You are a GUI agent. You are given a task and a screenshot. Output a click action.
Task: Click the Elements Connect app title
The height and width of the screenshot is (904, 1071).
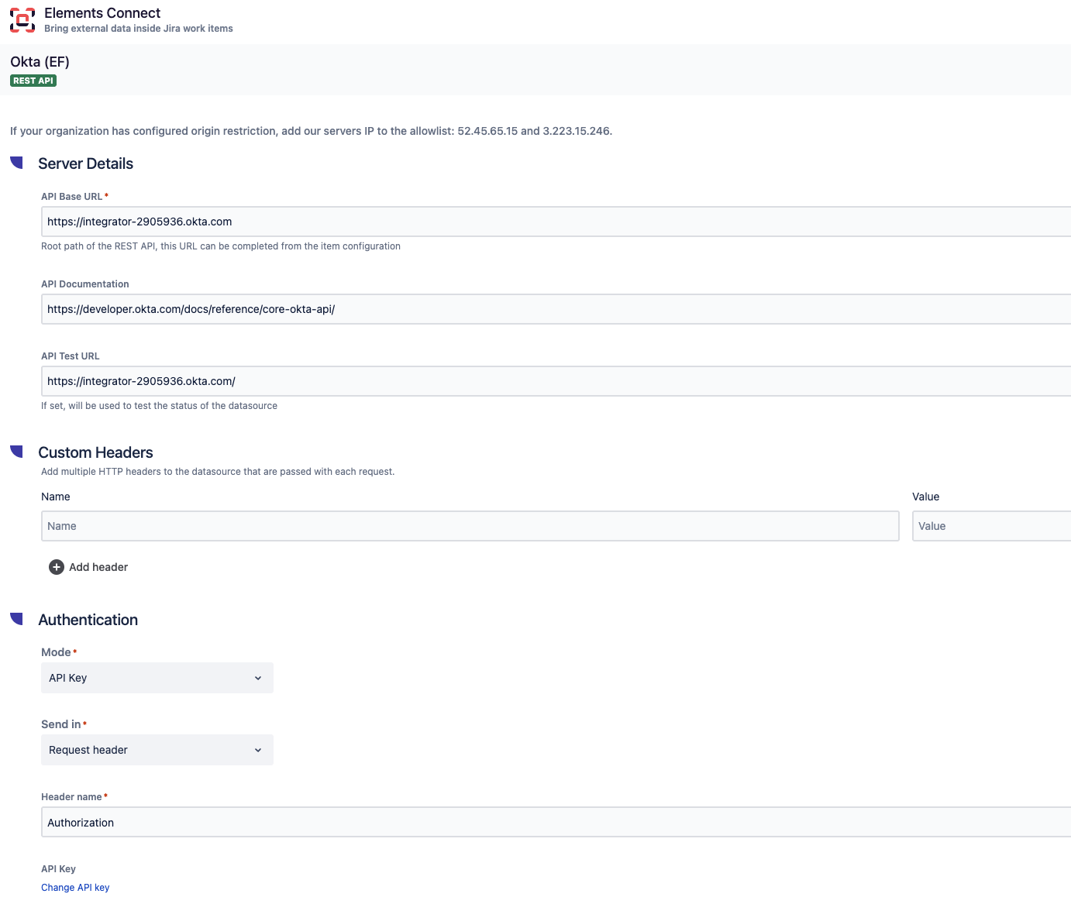click(x=102, y=13)
